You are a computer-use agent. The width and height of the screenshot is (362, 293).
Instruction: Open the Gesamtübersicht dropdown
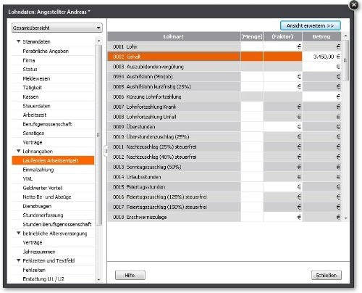point(57,28)
